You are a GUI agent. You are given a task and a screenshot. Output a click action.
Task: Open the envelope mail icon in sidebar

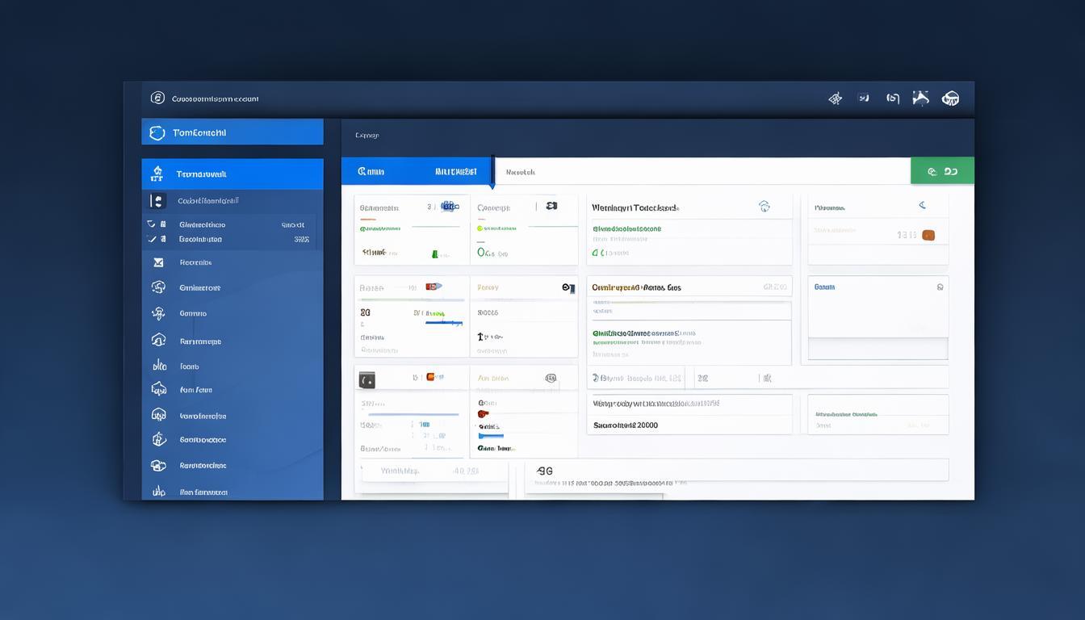tap(158, 262)
